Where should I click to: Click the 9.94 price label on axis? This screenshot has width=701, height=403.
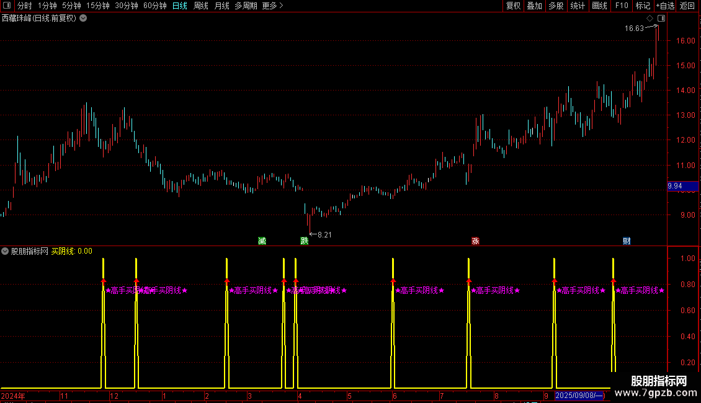click(x=682, y=186)
